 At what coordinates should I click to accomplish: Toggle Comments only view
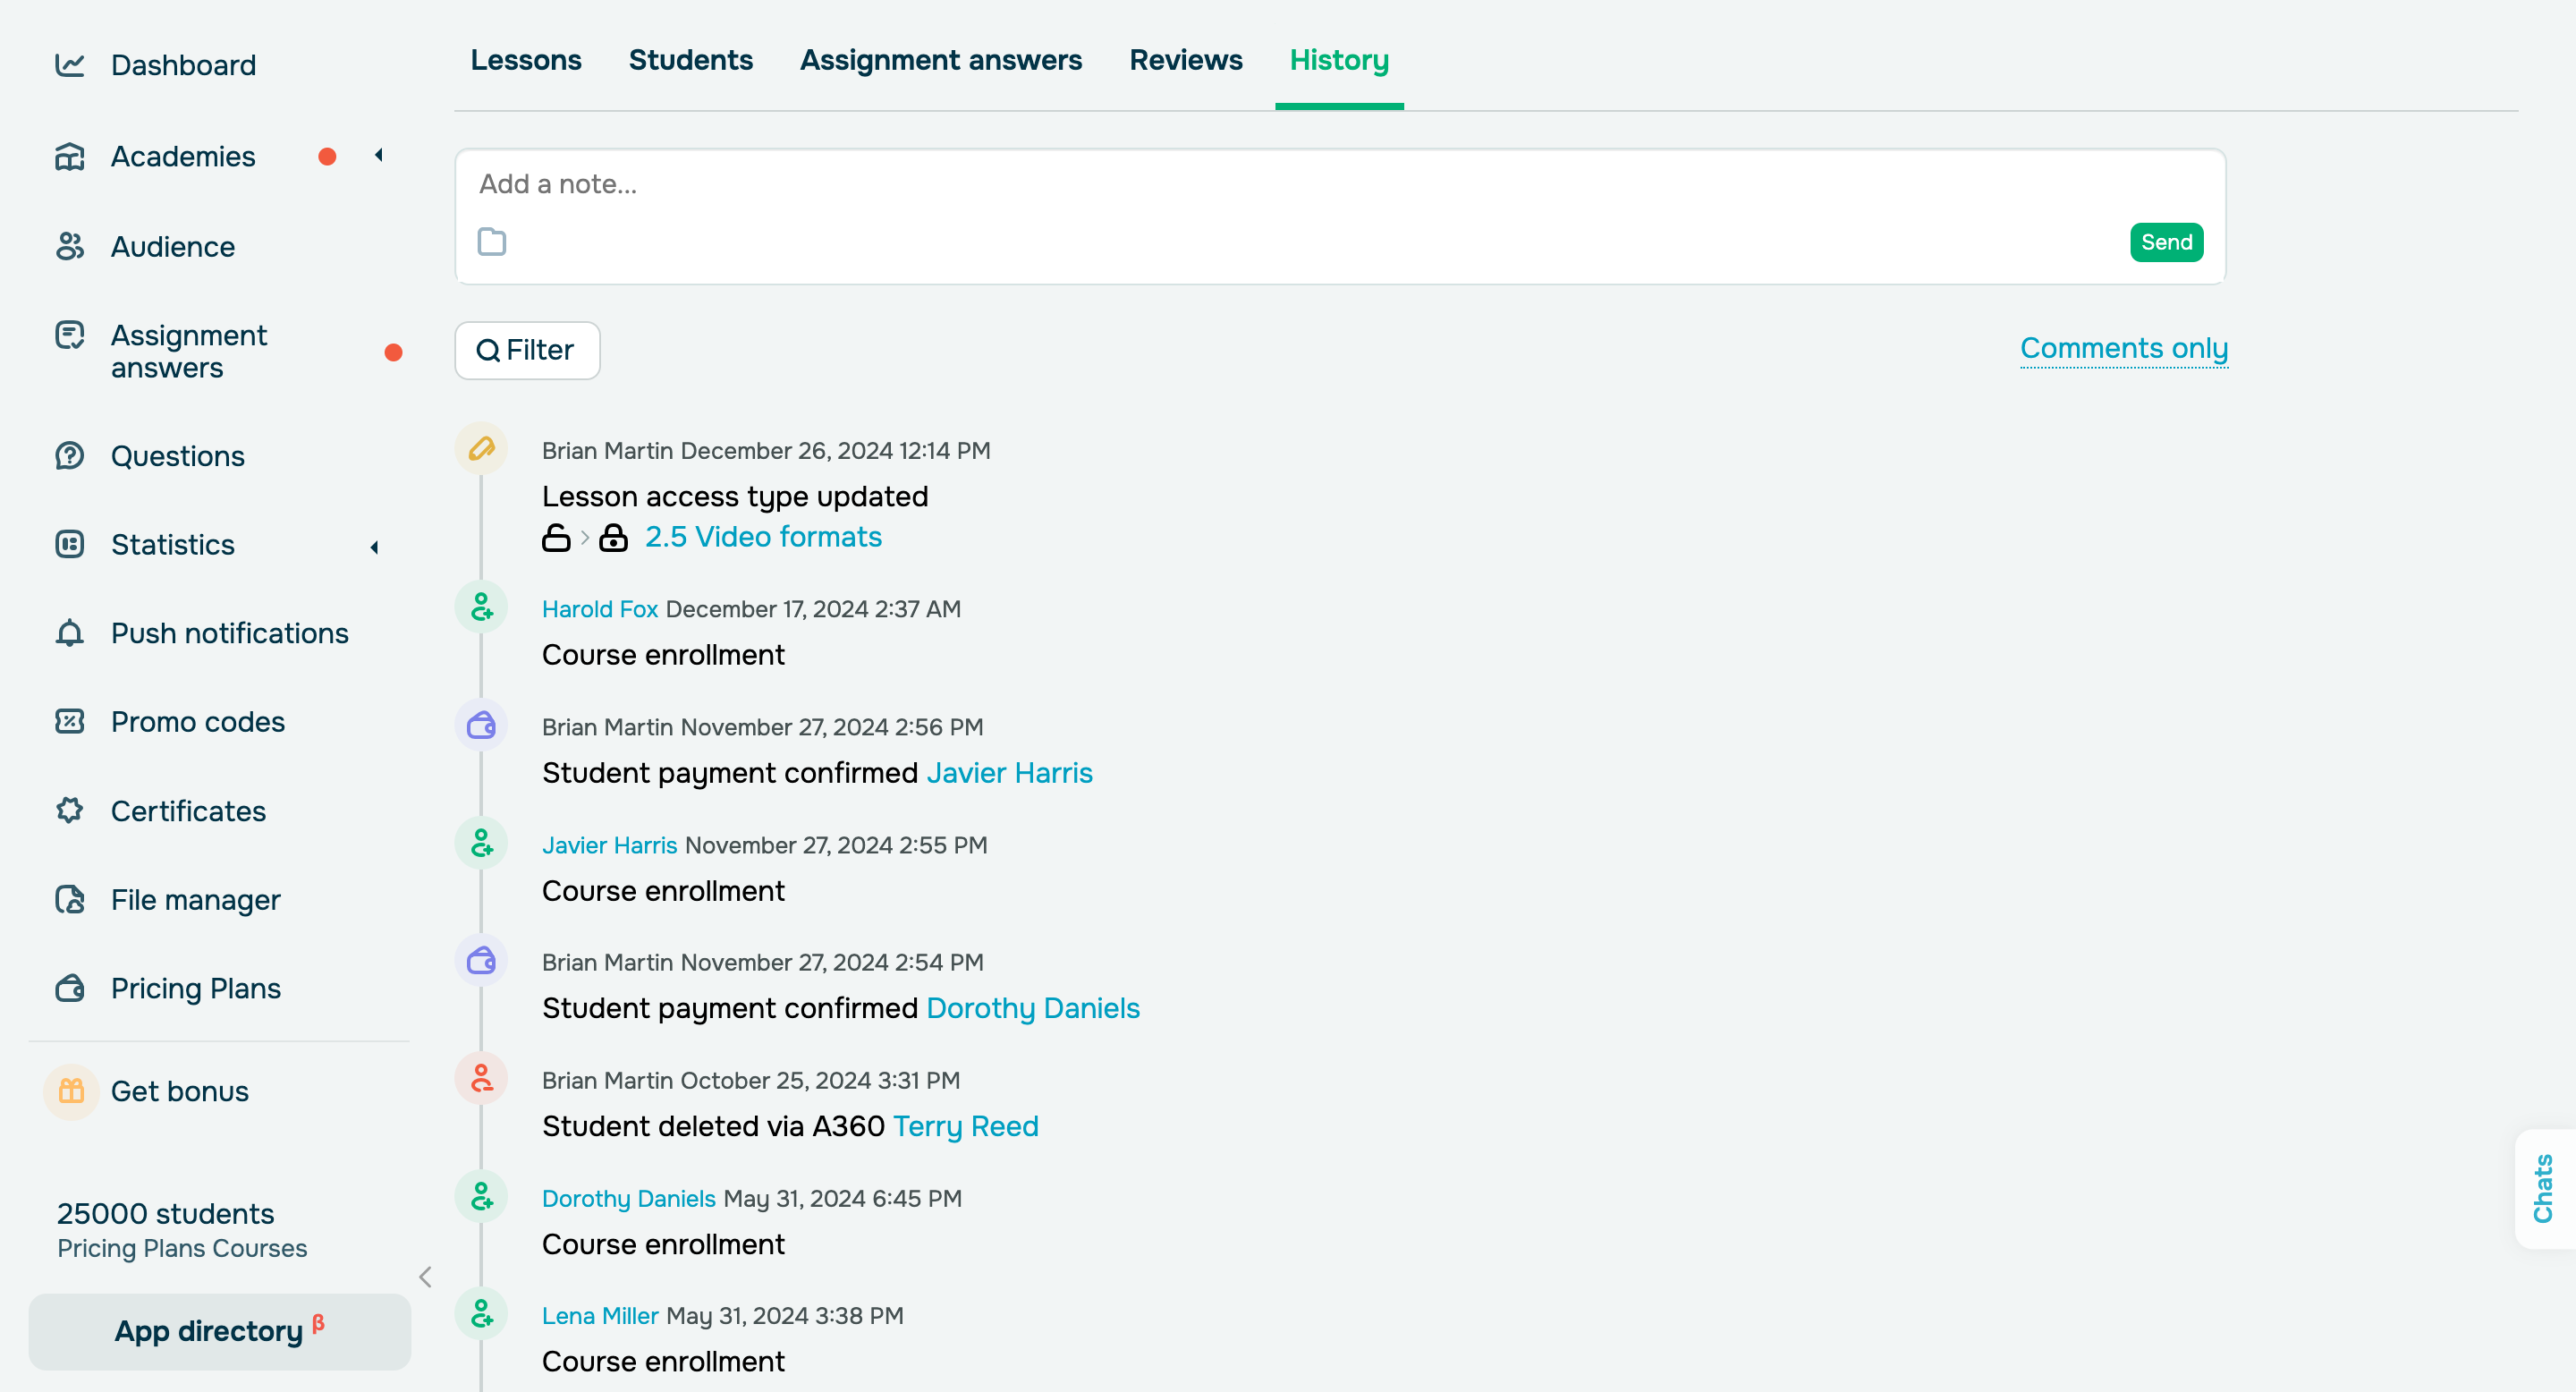(x=2123, y=348)
